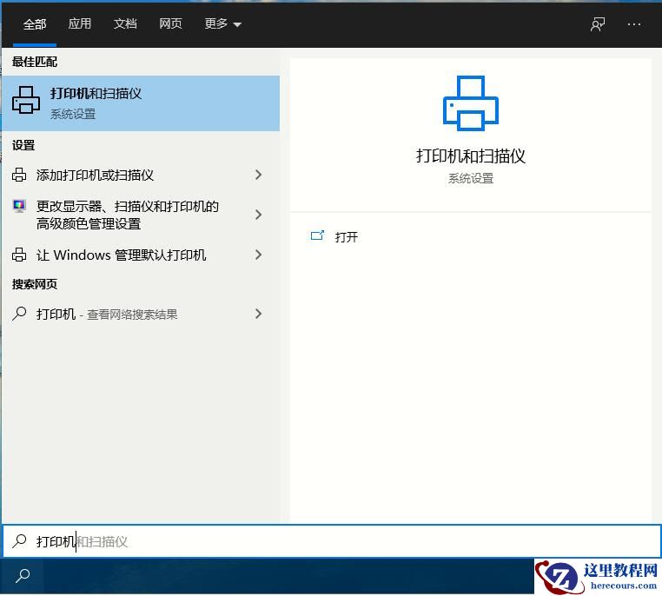Open 更改显示器、扫描仪和打印机的高级颜色管理设置
662x596 pixels.
click(x=141, y=215)
